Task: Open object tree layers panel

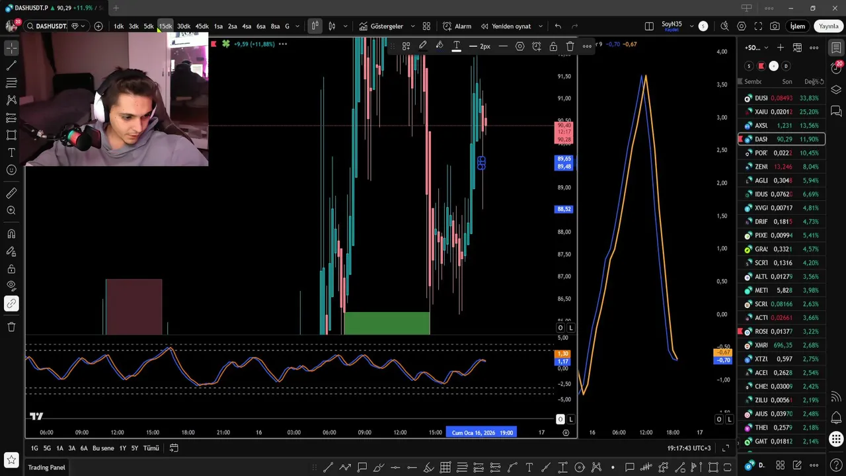Action: point(836,89)
